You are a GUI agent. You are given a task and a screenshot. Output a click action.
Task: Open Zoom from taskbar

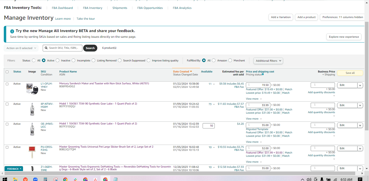(x=35, y=179)
